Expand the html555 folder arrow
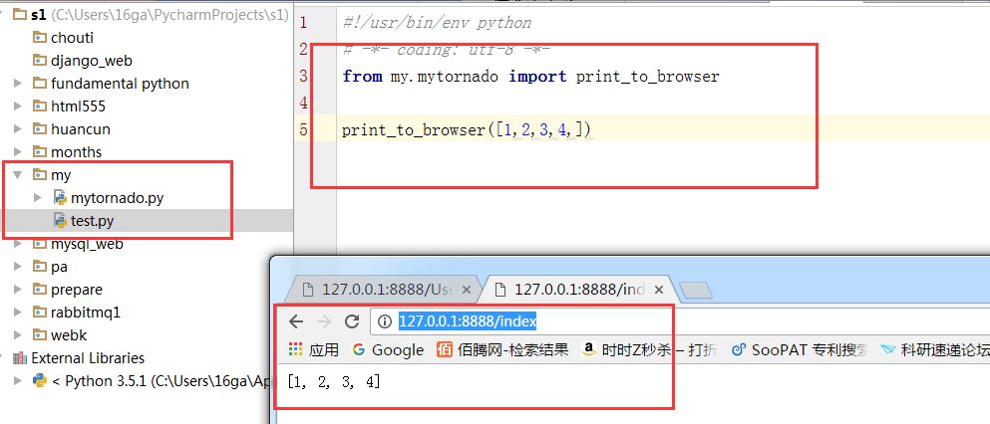 pyautogui.click(x=18, y=106)
